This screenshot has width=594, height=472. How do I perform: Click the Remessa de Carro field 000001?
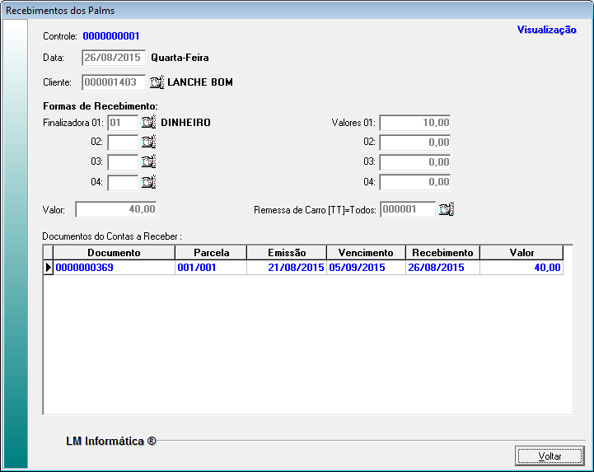click(x=407, y=209)
